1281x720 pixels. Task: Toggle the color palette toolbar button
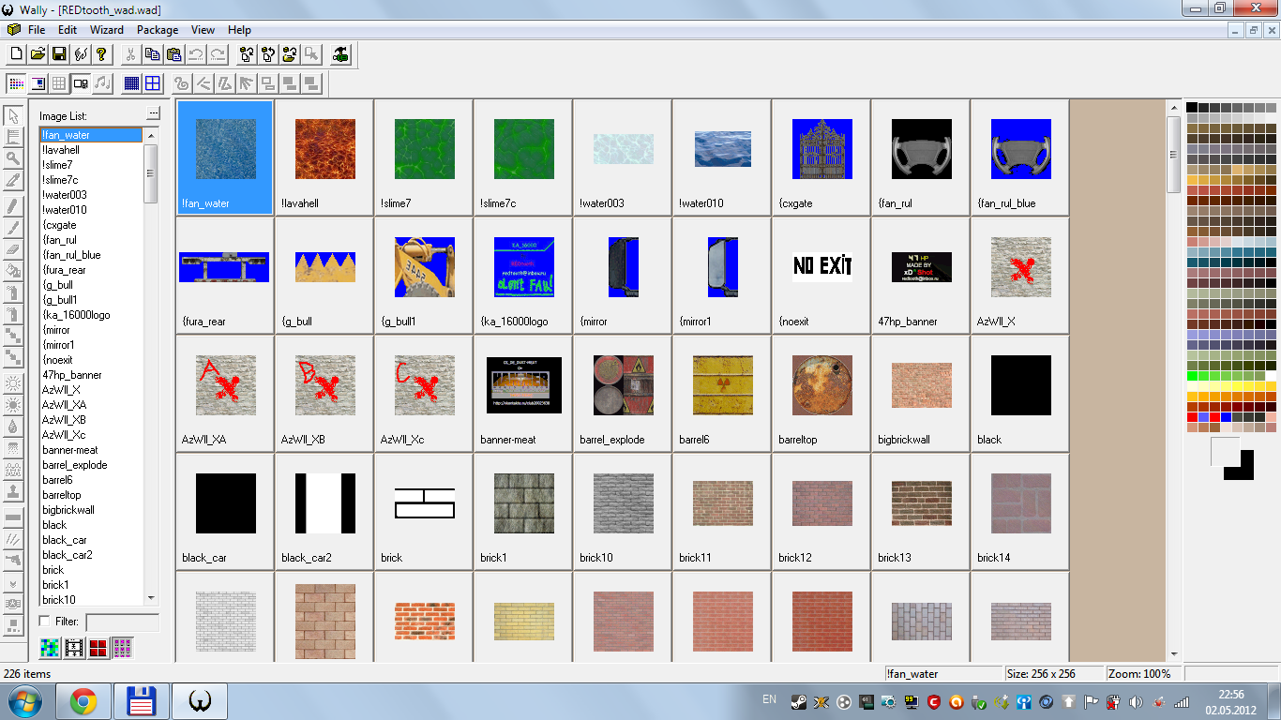point(16,83)
